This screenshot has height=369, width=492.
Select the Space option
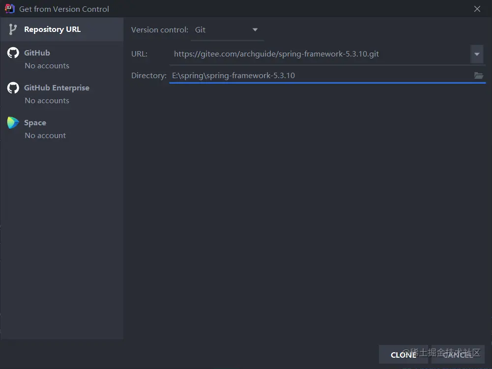62,129
